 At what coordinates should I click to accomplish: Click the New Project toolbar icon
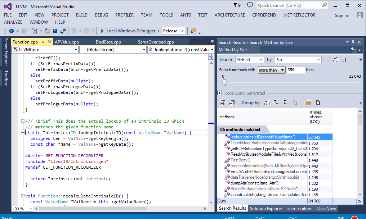[35, 31]
